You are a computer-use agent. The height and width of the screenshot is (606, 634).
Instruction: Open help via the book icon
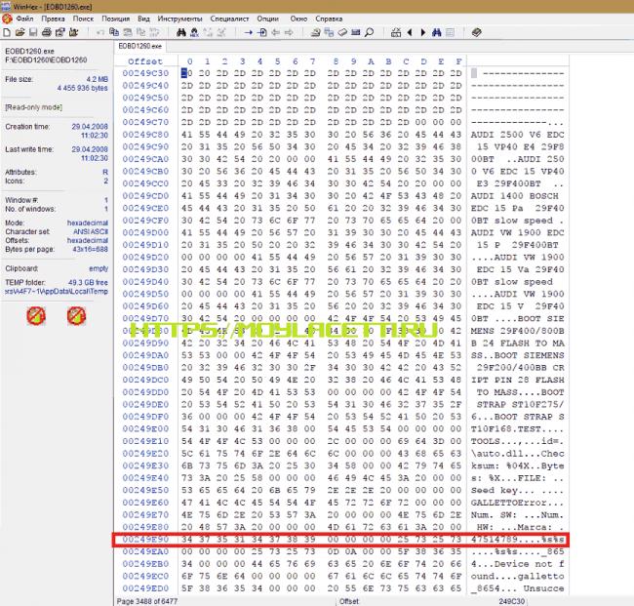(x=476, y=32)
